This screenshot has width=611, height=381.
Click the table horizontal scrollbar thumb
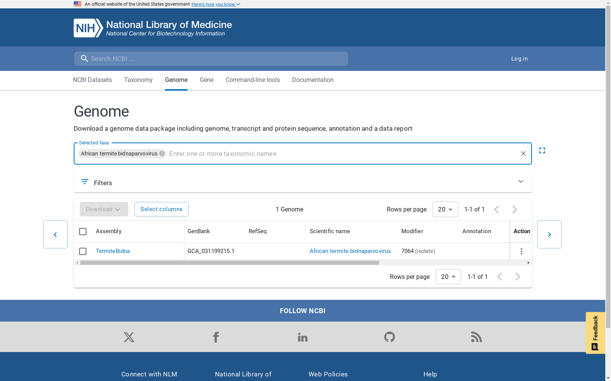230,263
